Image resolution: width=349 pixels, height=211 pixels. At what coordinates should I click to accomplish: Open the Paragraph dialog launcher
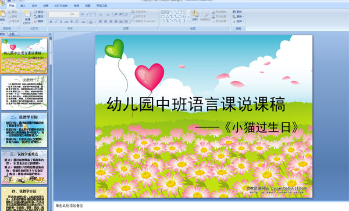click(157, 28)
